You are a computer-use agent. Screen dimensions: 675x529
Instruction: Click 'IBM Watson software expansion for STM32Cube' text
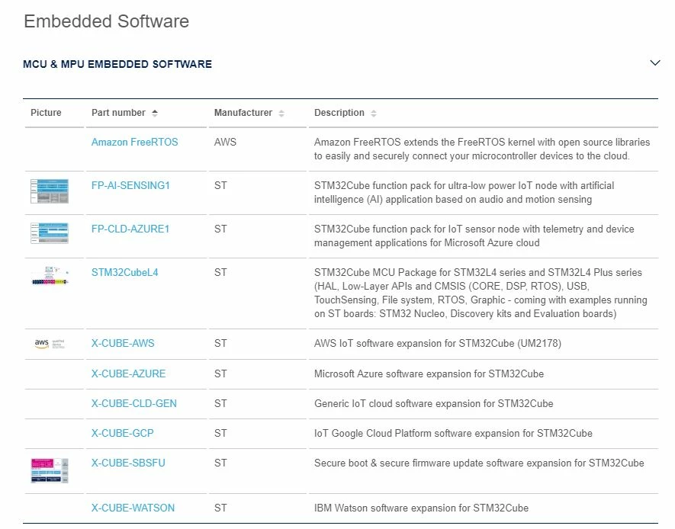click(x=422, y=508)
